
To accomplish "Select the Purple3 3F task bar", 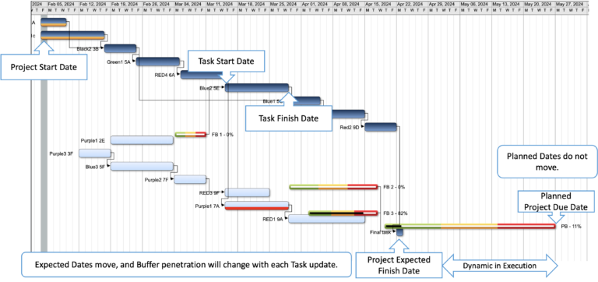I will coord(94,153).
